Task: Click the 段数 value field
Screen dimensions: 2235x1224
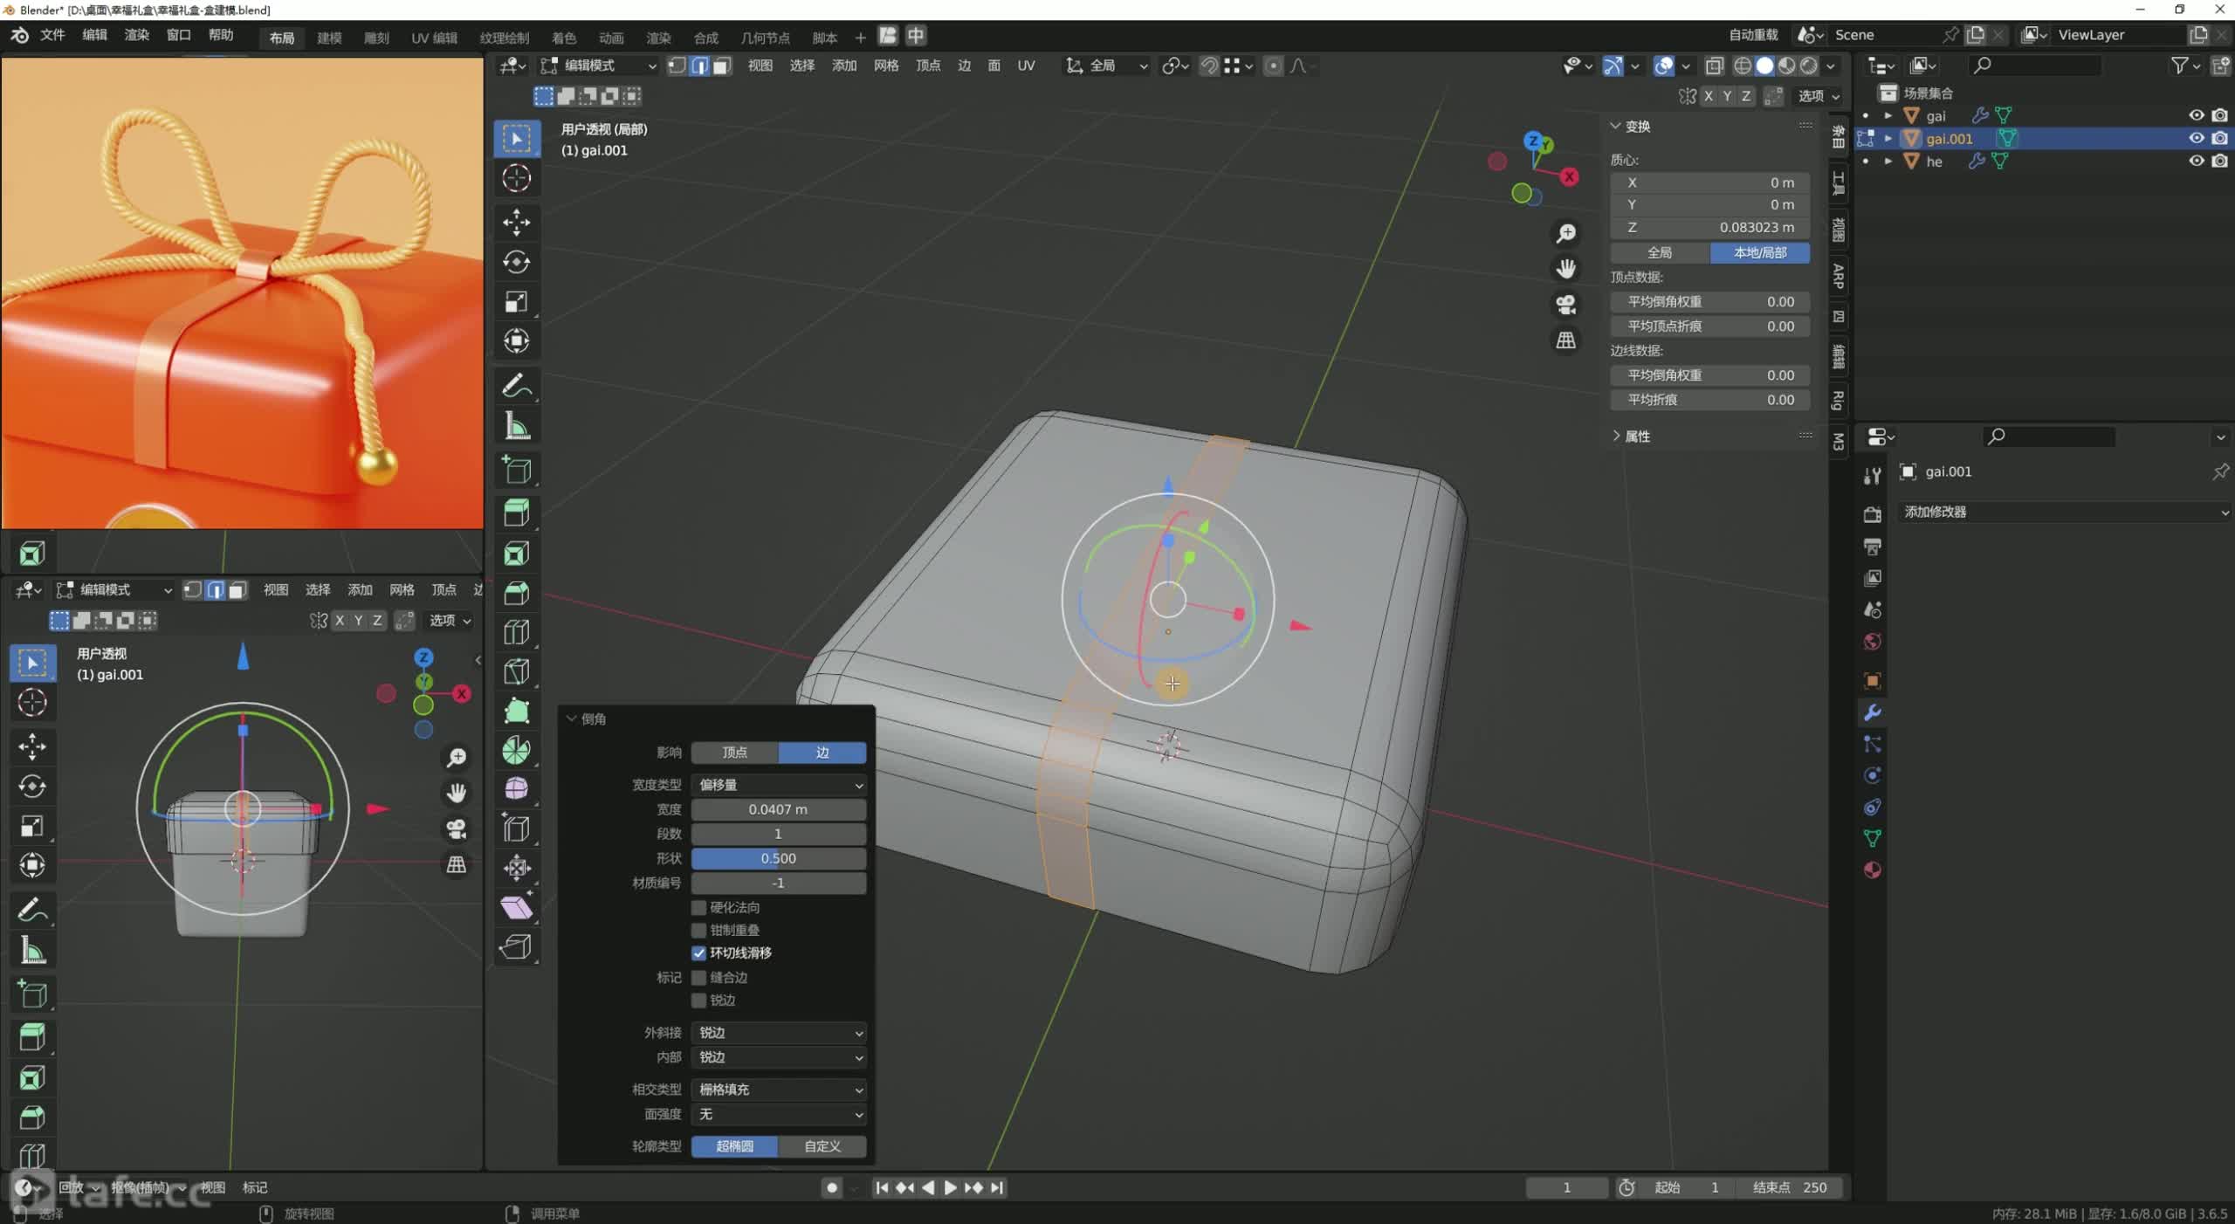Action: pyautogui.click(x=779, y=834)
